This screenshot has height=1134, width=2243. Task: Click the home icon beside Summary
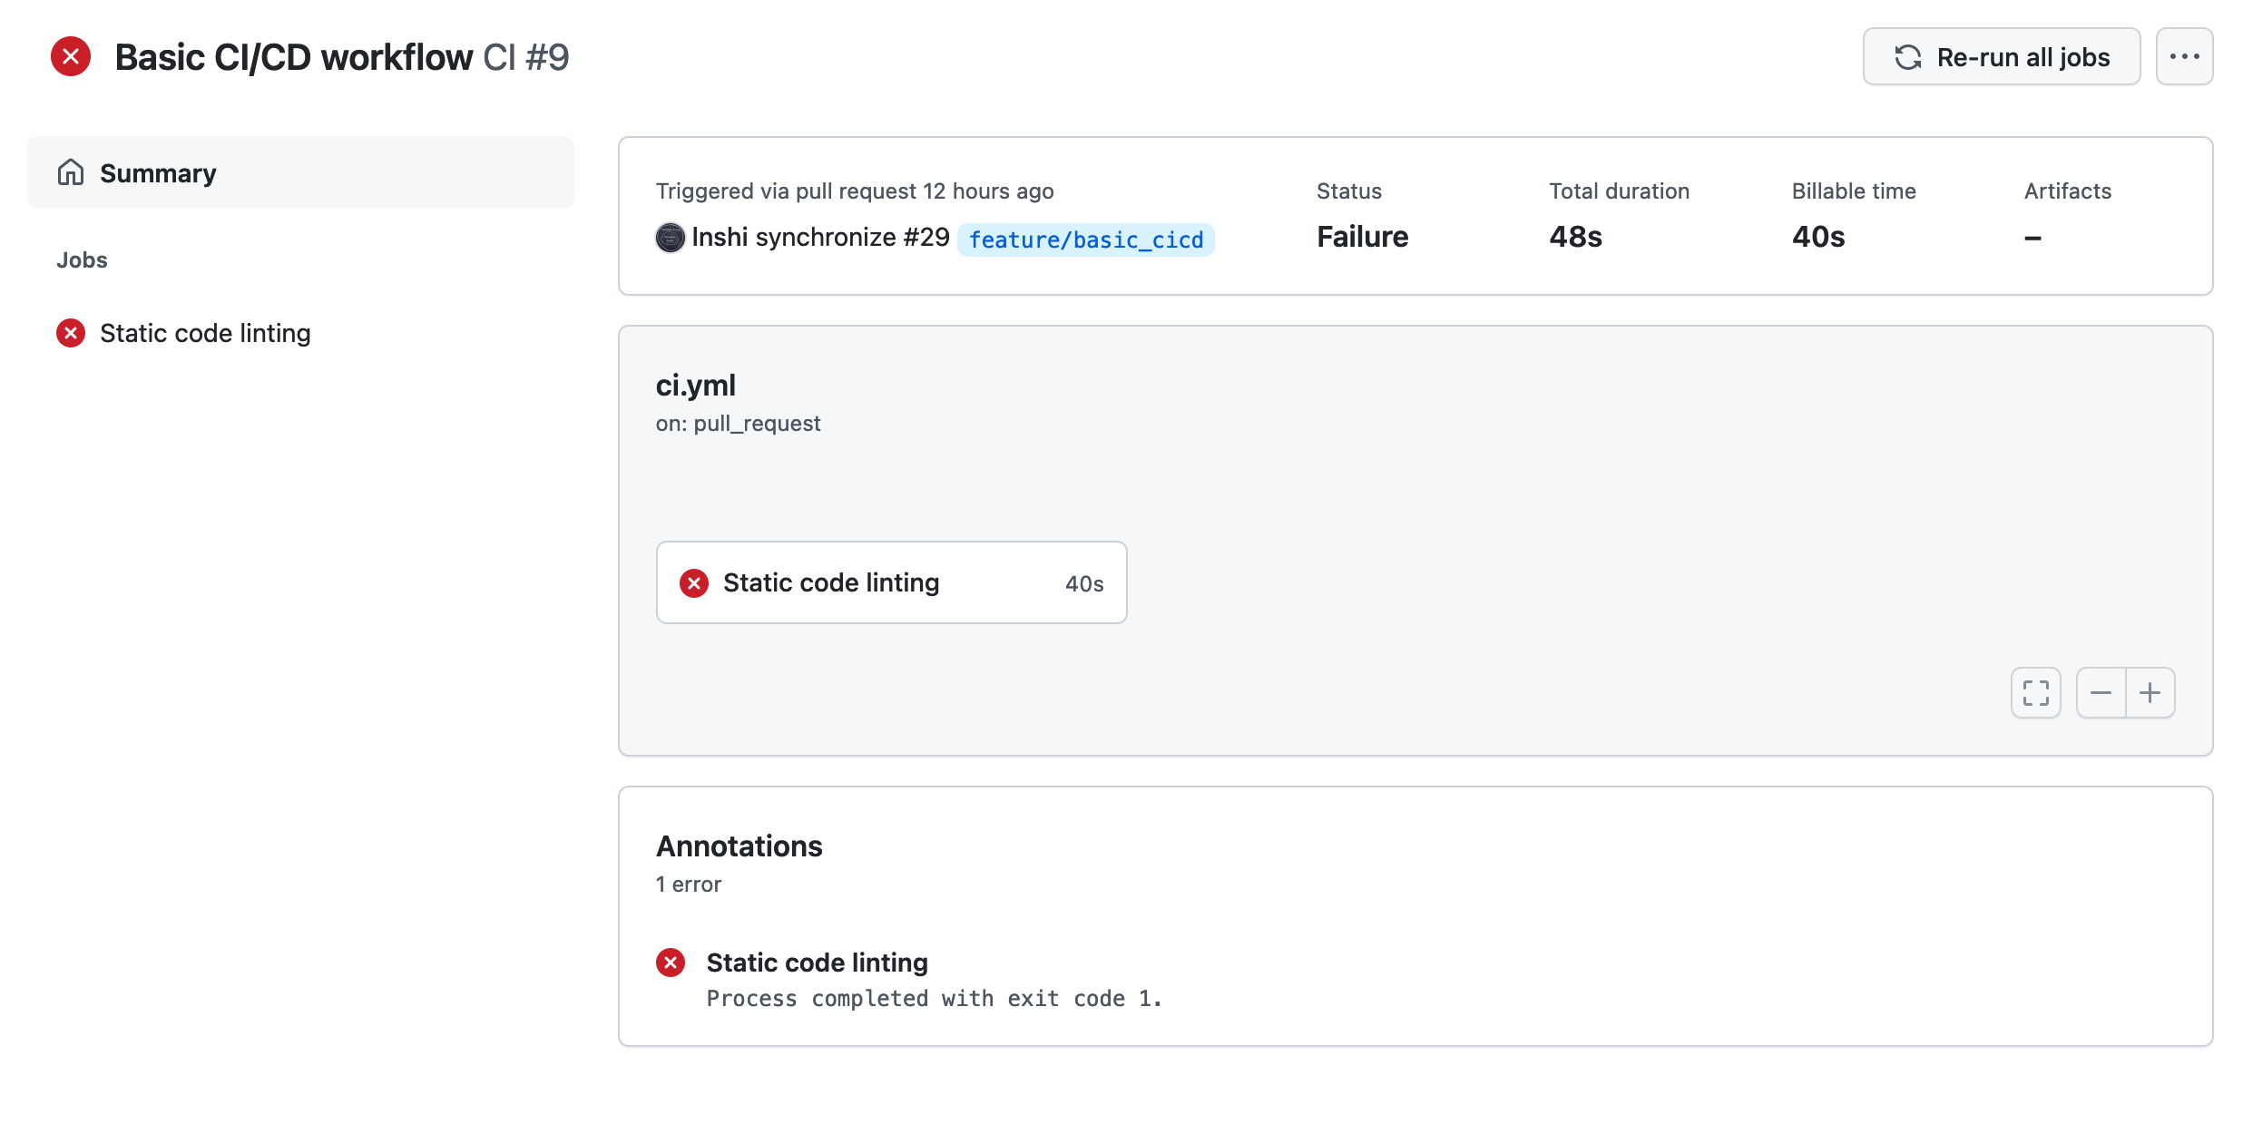tap(72, 171)
